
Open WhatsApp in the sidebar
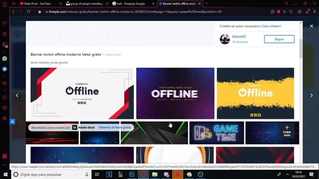[4, 59]
